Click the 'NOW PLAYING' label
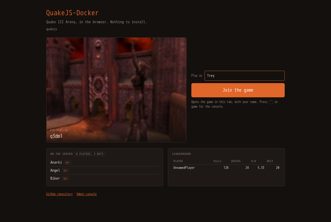 59,130
